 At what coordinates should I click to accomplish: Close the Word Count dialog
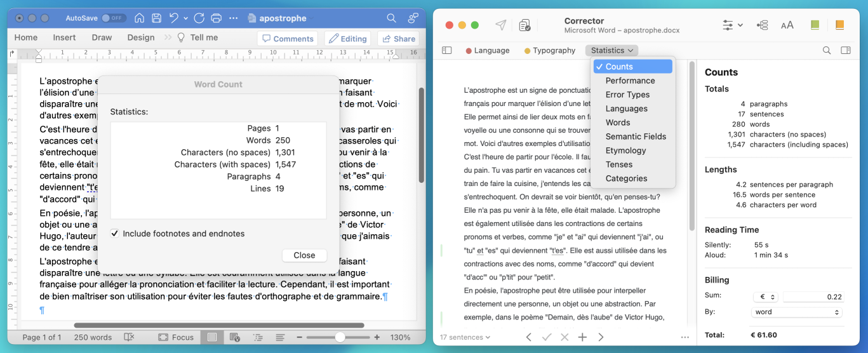pyautogui.click(x=304, y=255)
